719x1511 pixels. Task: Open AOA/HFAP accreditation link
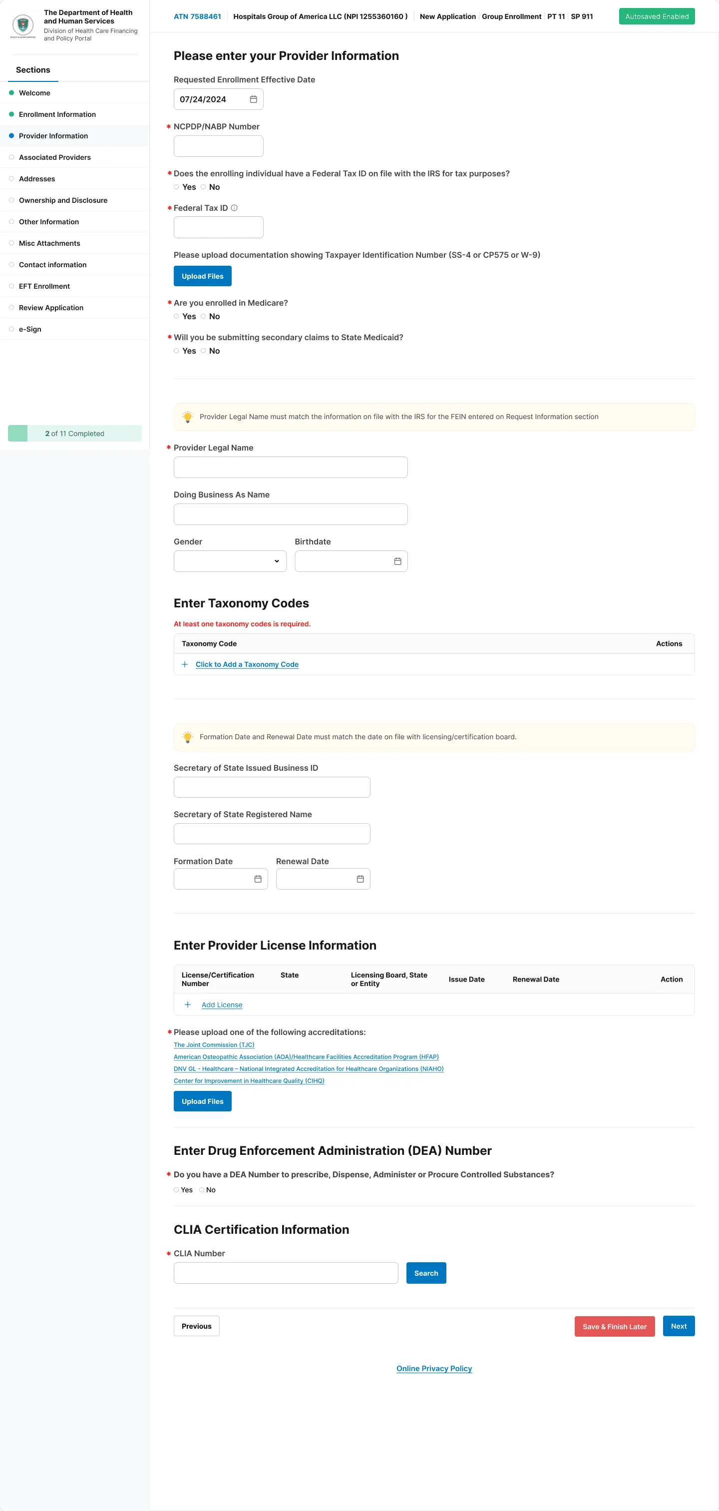[x=306, y=1056]
